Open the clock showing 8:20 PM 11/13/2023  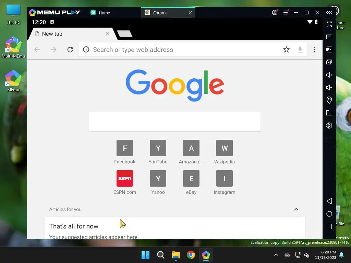coord(326,255)
